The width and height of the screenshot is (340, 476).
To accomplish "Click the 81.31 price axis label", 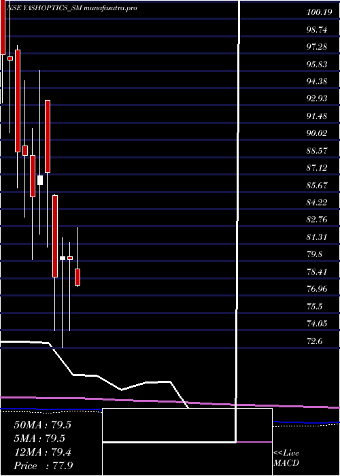I will [317, 237].
